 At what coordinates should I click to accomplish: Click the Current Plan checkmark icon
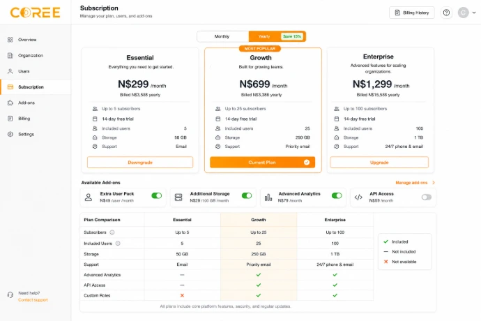[x=307, y=162]
